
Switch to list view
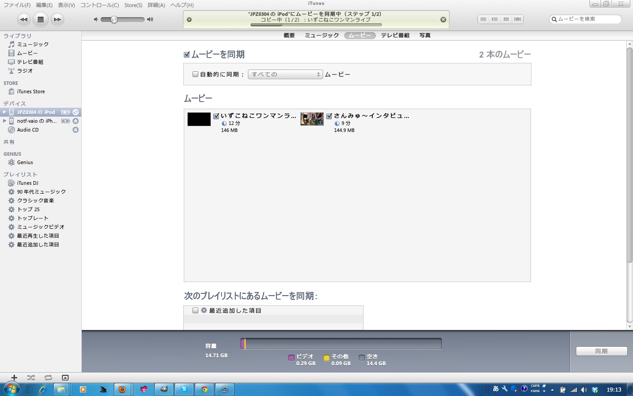483,19
